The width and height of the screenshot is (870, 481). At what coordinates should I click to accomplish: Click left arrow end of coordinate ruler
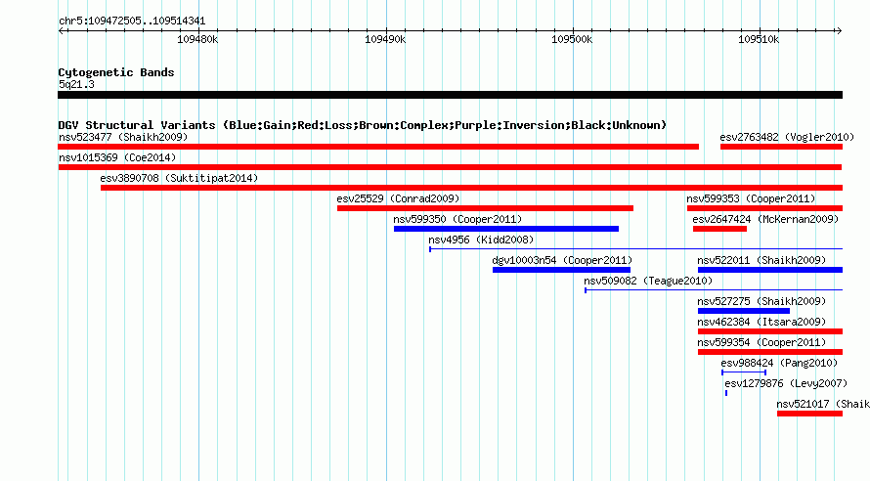point(62,30)
